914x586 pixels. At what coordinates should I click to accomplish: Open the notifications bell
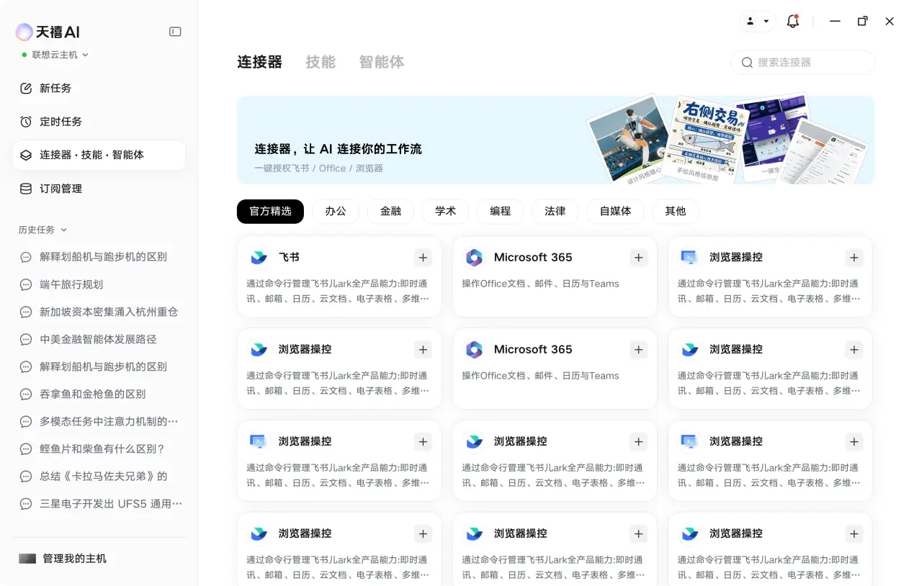click(793, 21)
